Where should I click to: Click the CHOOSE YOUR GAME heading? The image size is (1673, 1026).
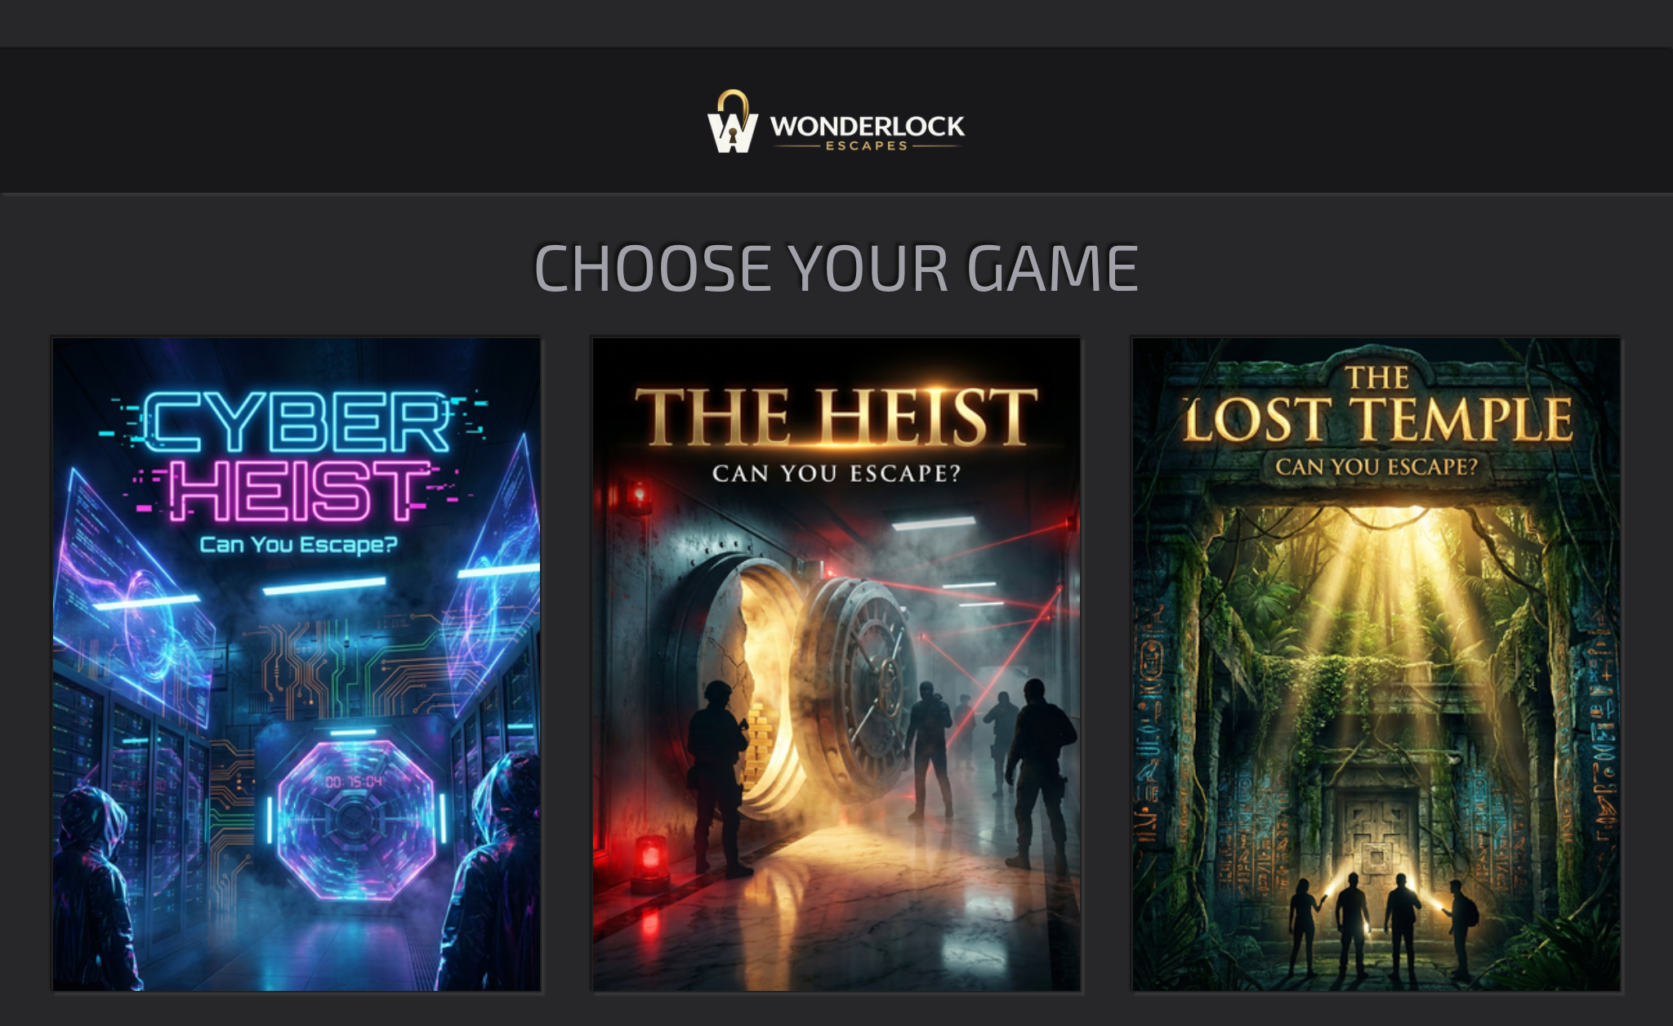(836, 269)
